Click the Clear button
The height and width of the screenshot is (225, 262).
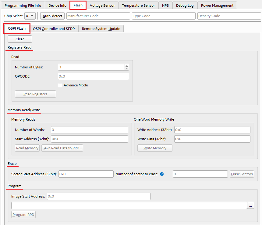pyautogui.click(x=20, y=39)
